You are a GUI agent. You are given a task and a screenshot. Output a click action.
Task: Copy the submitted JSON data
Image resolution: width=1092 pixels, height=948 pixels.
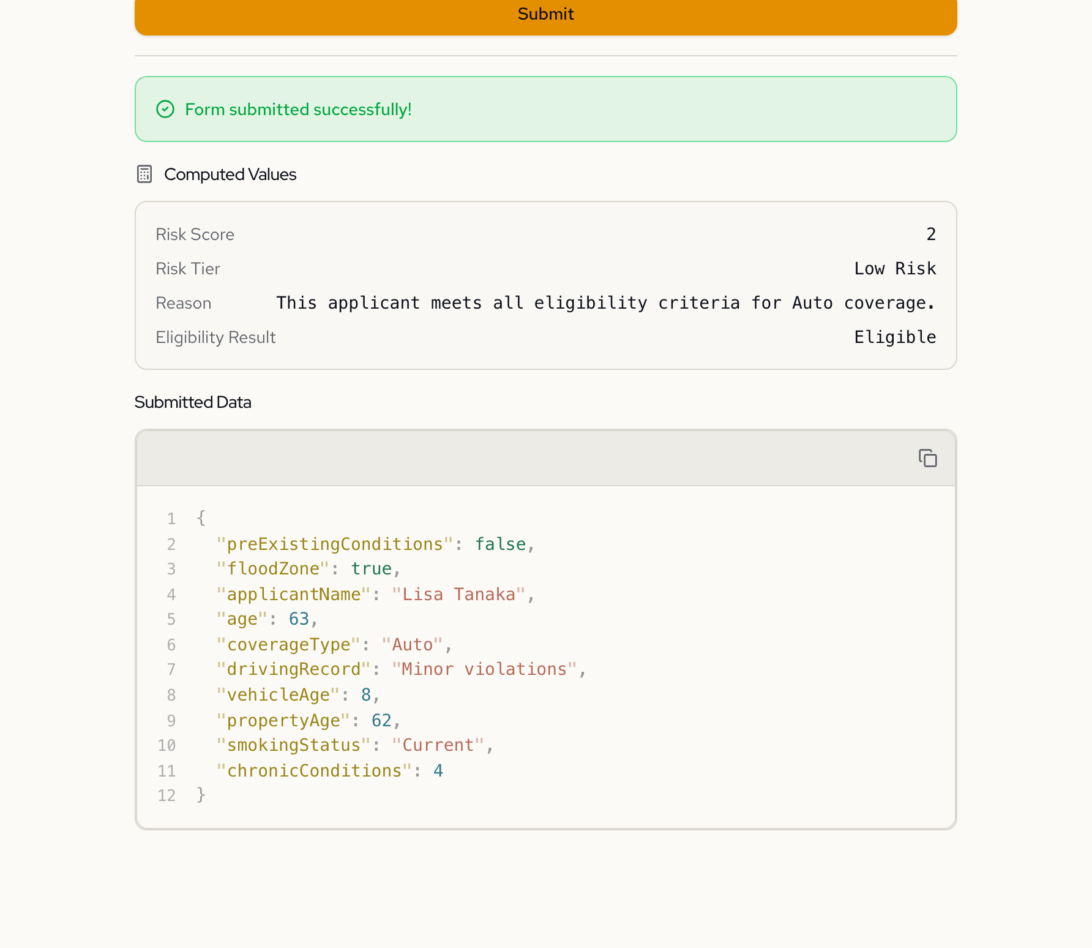[x=927, y=458]
